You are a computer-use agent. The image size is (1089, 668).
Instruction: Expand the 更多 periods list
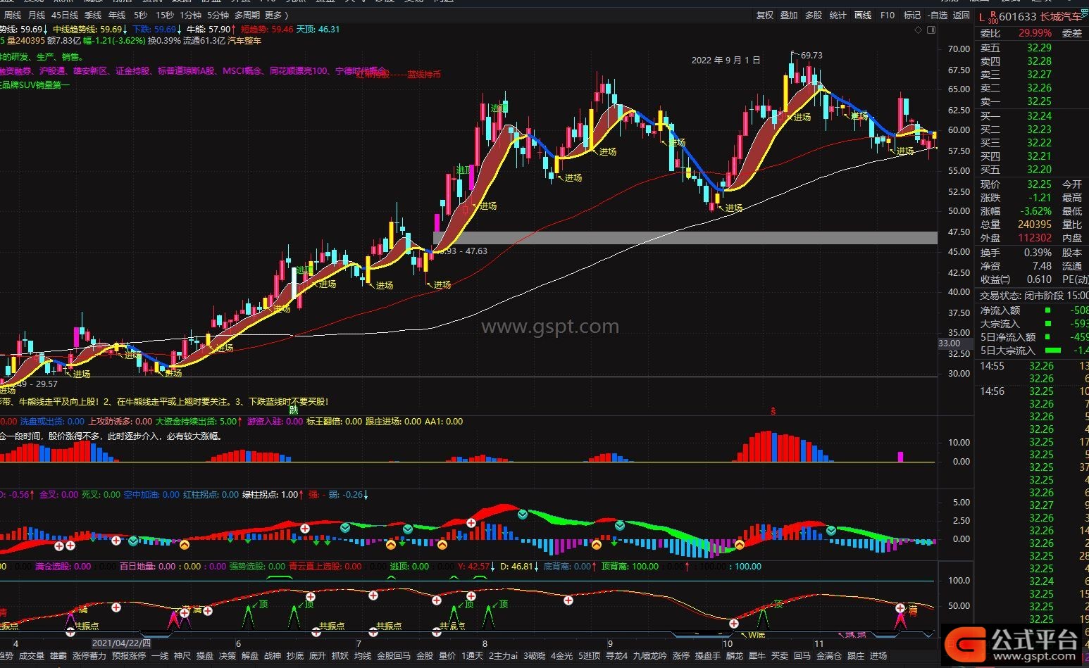click(276, 15)
